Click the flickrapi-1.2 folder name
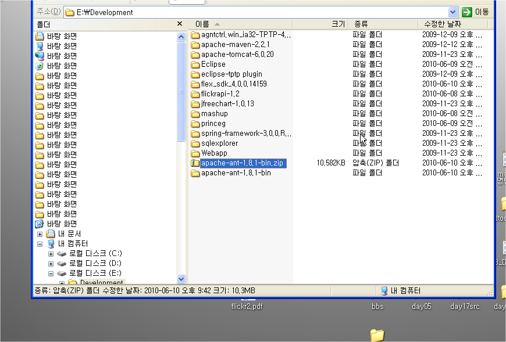Screen dimensions: 506x342 click(x=220, y=94)
